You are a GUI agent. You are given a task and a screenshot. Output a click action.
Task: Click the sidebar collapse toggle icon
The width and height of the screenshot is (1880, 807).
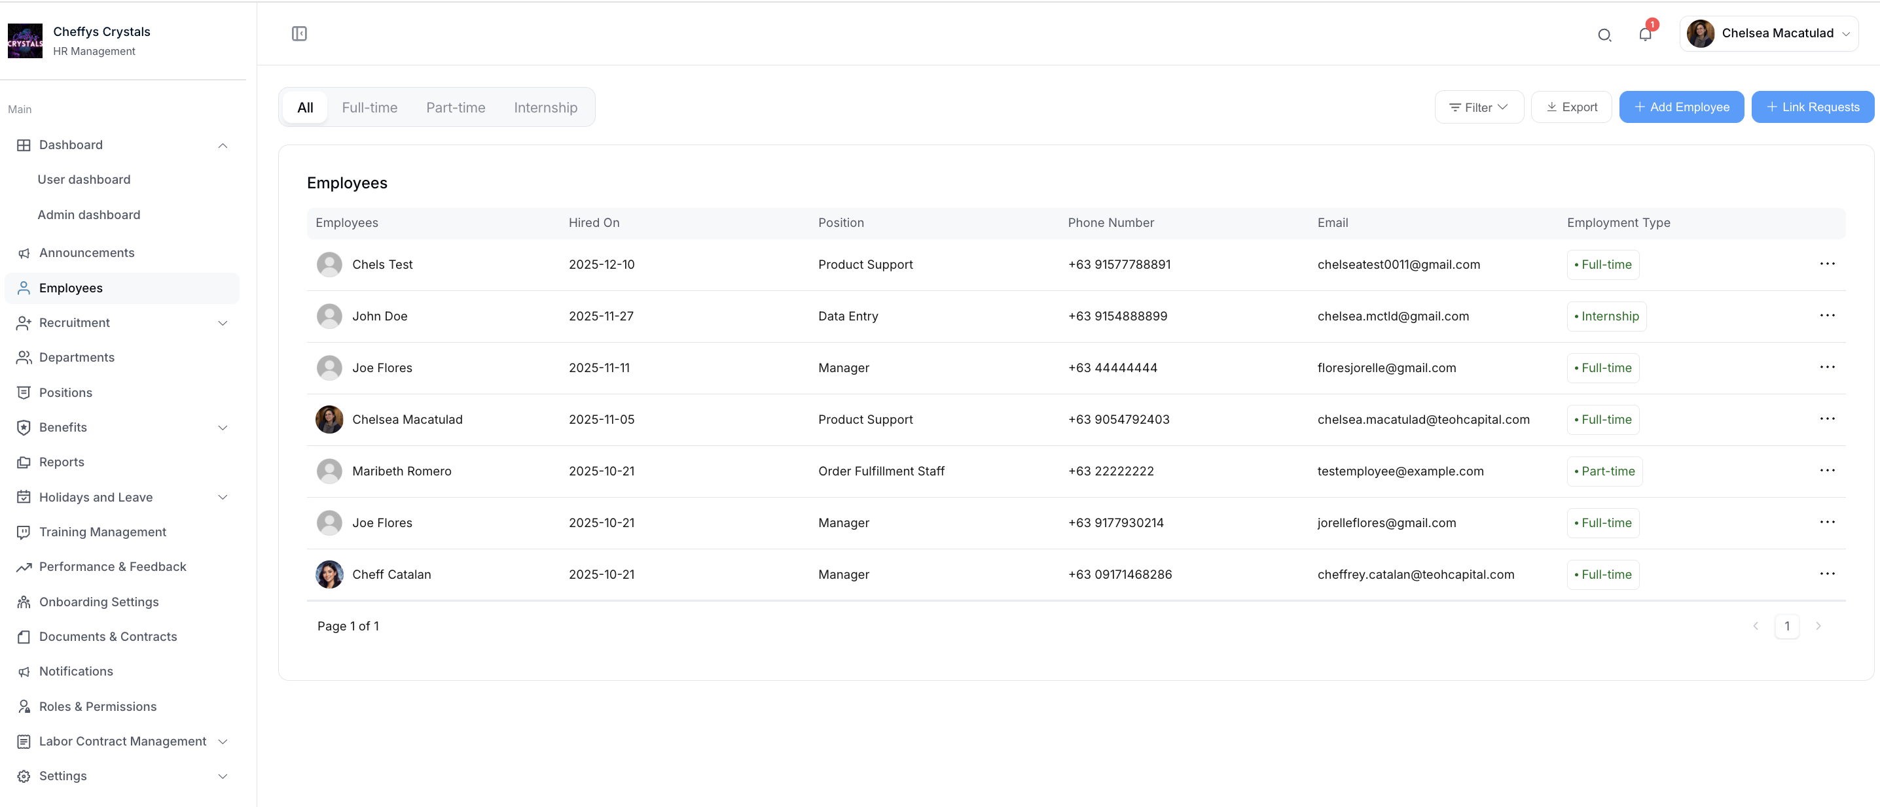coord(299,33)
